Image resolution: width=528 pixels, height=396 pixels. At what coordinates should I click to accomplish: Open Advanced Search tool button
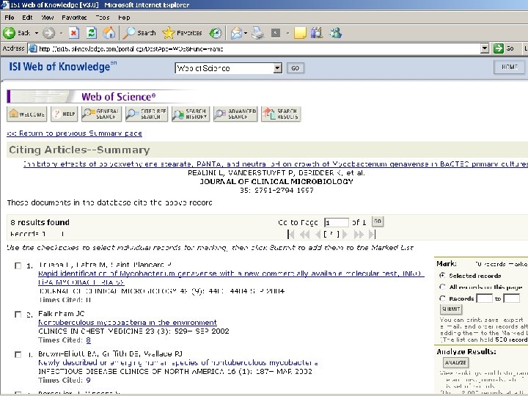click(x=235, y=114)
